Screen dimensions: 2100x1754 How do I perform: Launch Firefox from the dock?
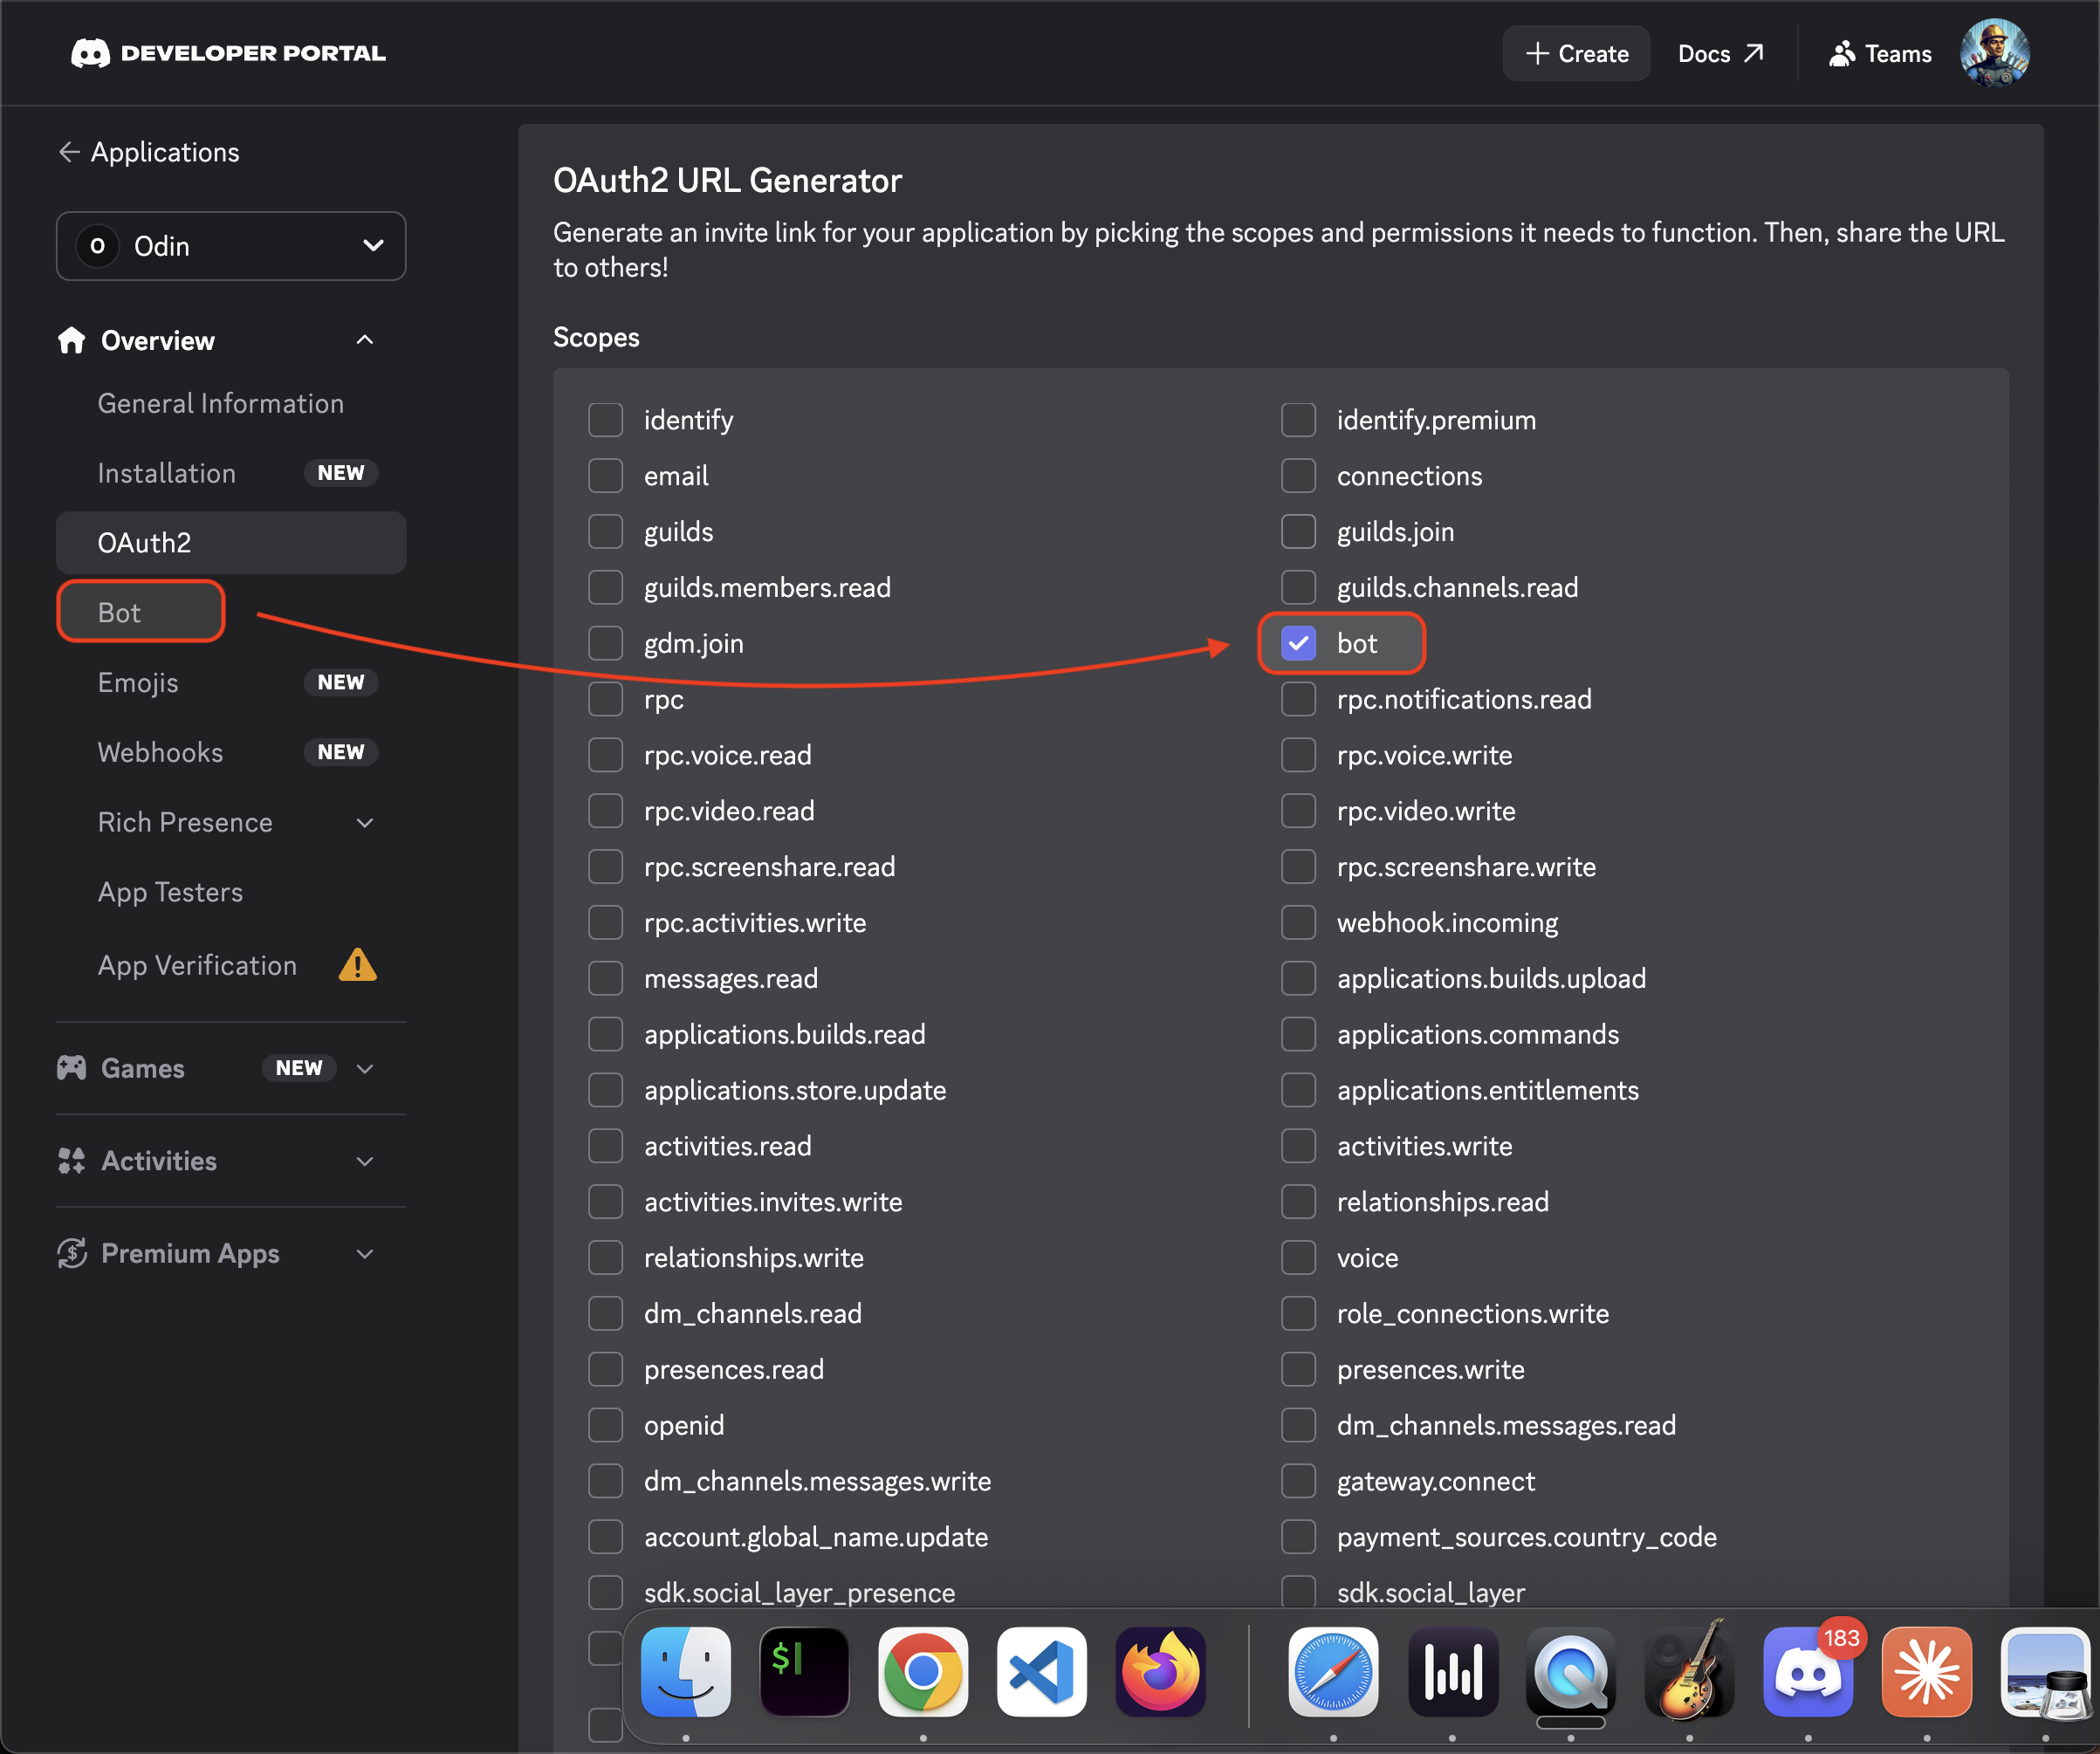click(x=1160, y=1672)
